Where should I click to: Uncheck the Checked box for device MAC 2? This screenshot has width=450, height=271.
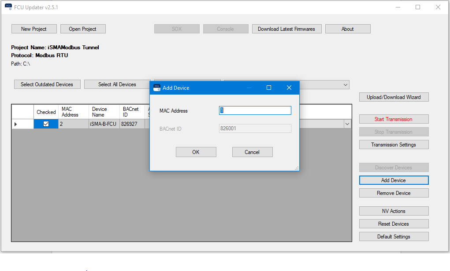point(46,124)
